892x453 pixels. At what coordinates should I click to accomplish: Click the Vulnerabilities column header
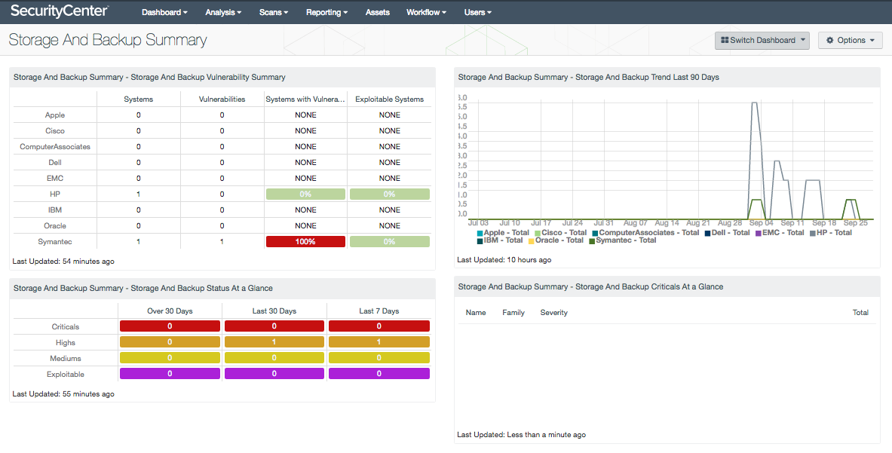coord(222,99)
